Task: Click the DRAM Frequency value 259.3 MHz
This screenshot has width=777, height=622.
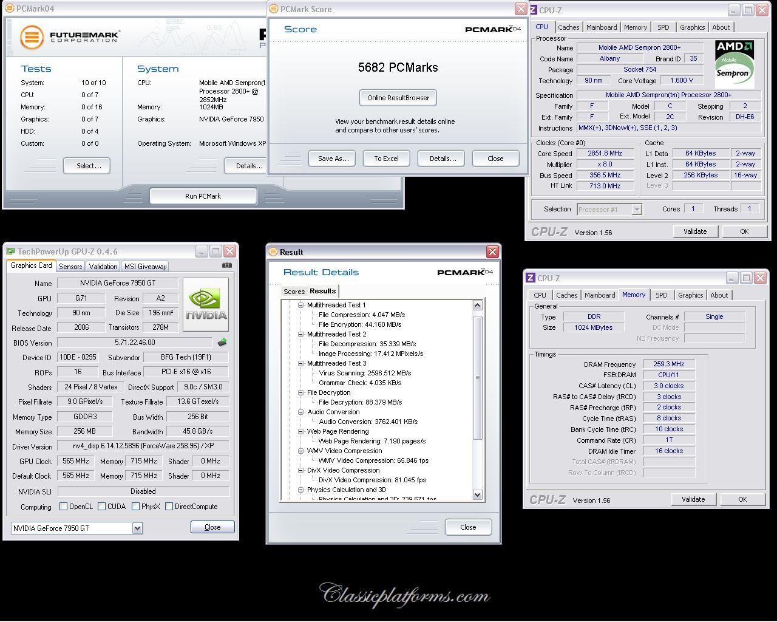Action: pyautogui.click(x=669, y=364)
